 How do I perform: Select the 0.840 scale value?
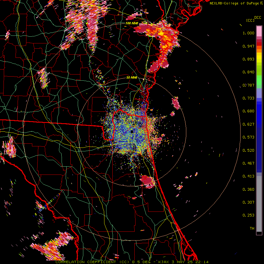click(248, 72)
